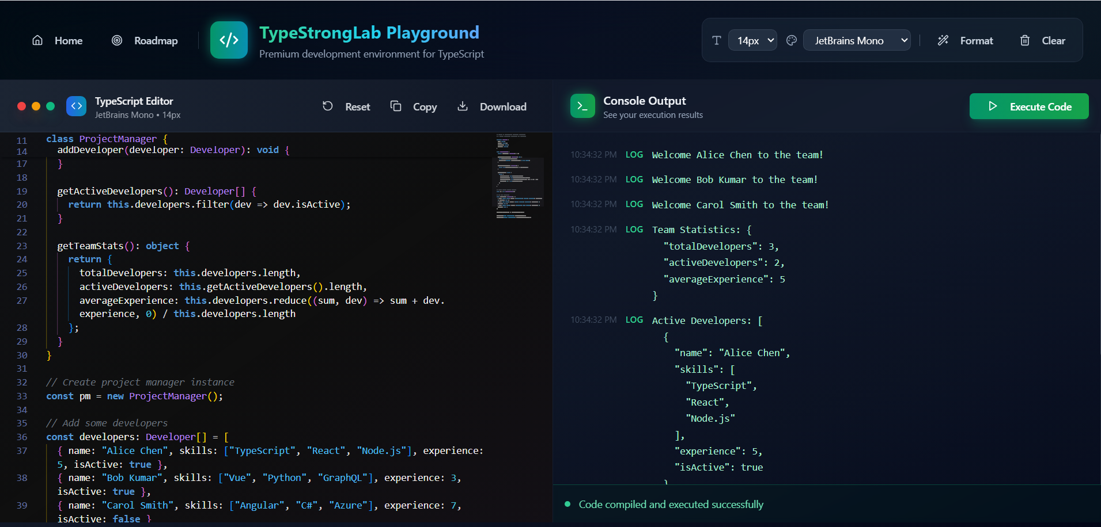
Task: Click the Reset editor button label
Action: (357, 107)
